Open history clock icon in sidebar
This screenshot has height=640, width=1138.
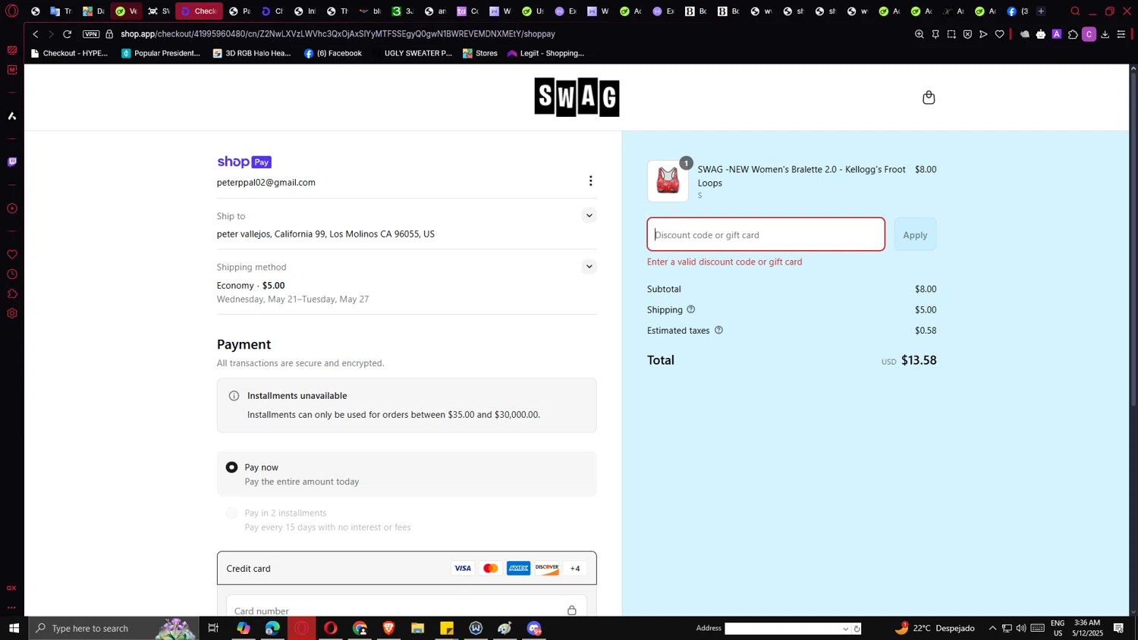coord(12,275)
